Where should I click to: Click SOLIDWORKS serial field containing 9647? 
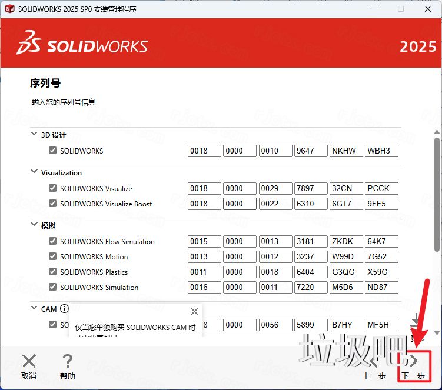tap(311, 151)
